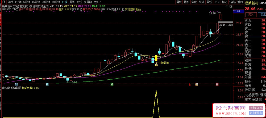Select the 1分钟 period tab

pos(18,2)
